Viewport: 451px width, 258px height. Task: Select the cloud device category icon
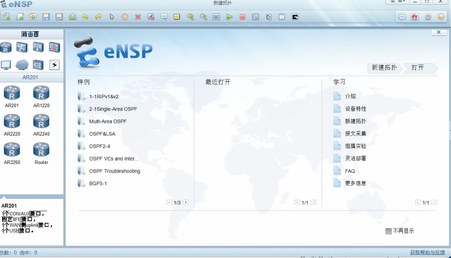coord(22,65)
